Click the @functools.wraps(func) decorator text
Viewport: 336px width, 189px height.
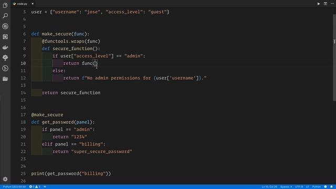[71, 41]
